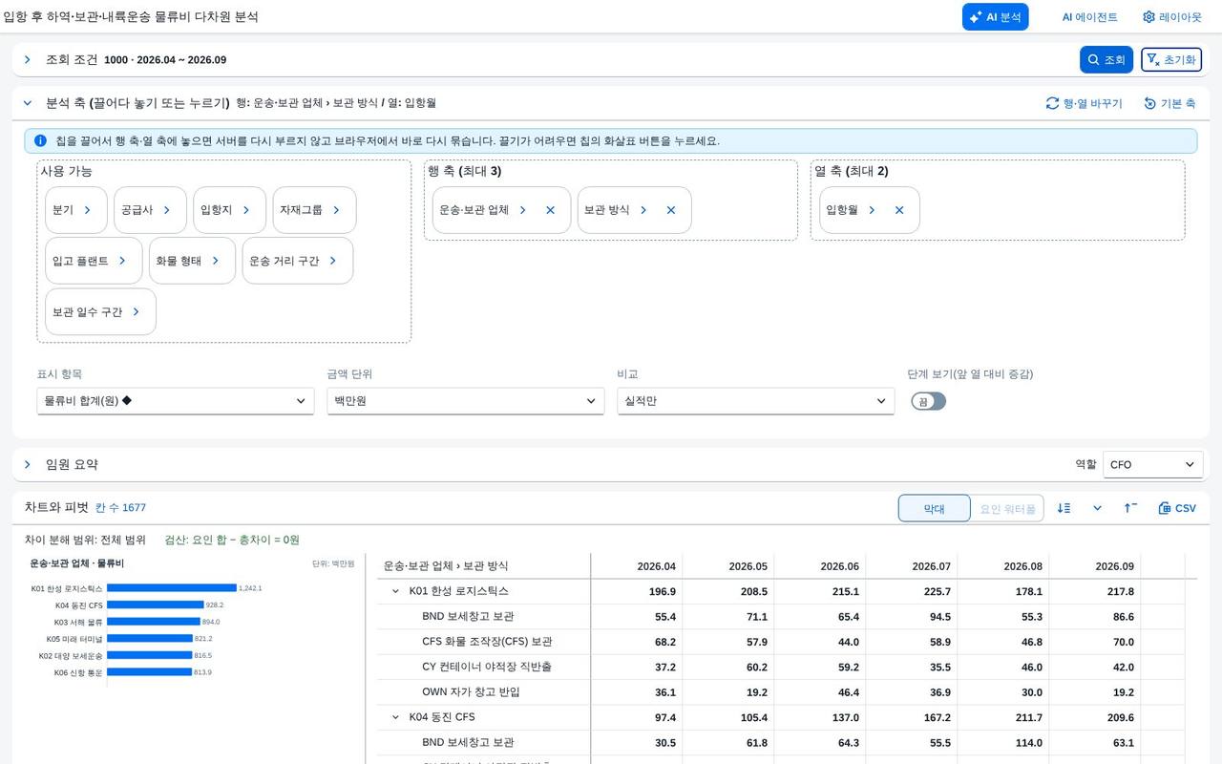
Task: Click the info icon in the hint banner
Action: coord(40,140)
